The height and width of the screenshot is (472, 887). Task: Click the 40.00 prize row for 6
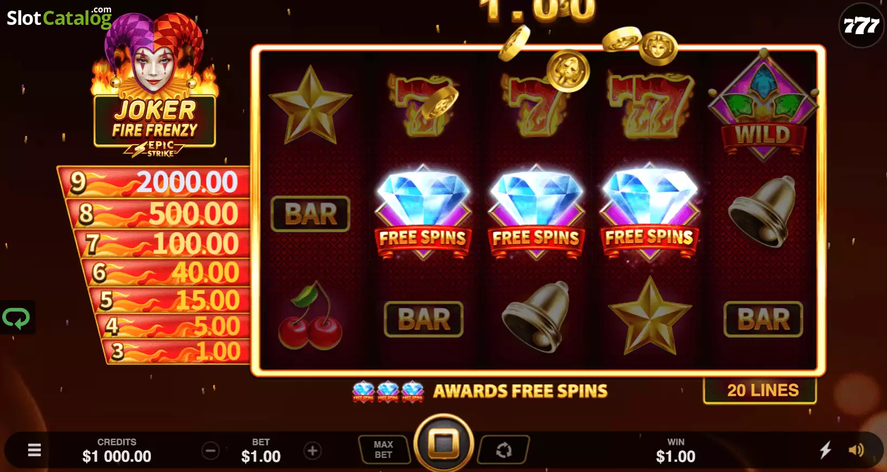click(166, 272)
